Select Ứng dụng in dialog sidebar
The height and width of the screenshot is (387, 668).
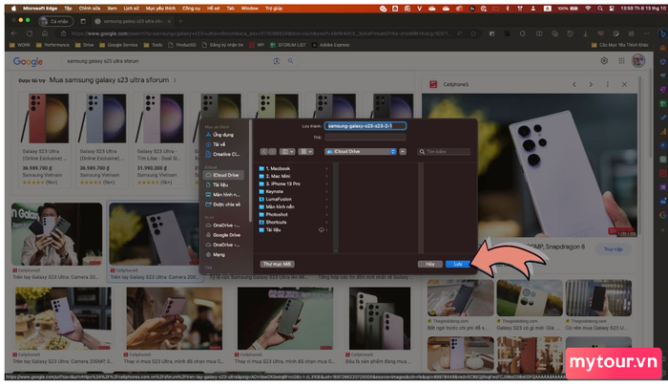(222, 135)
